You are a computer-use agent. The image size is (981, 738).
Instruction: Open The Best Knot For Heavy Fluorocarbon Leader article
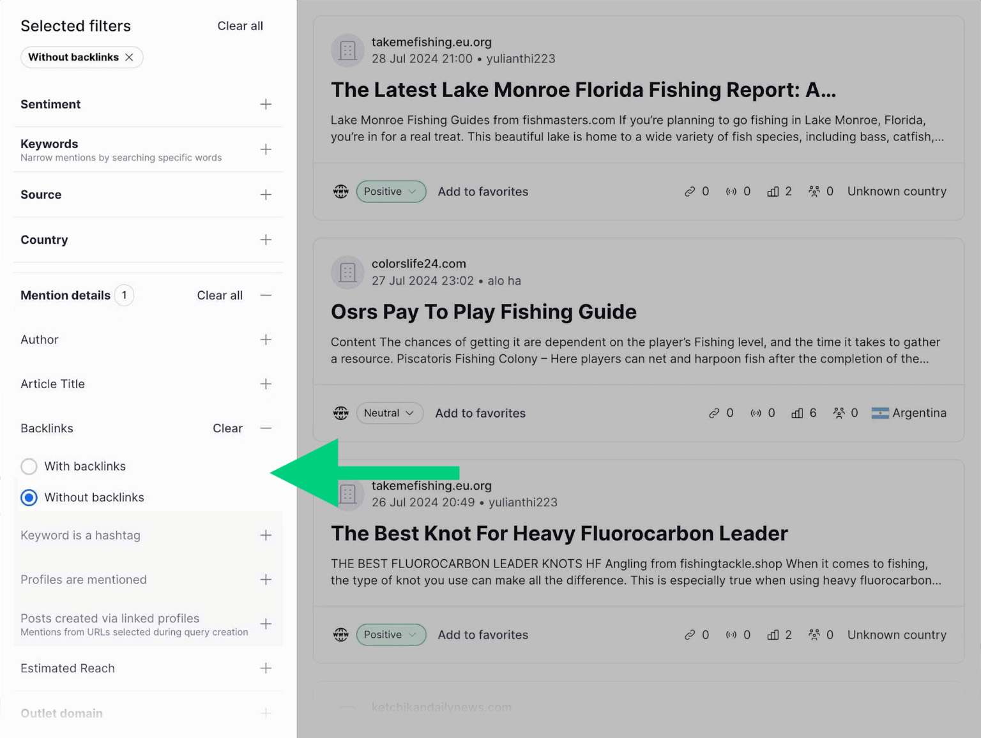point(559,533)
